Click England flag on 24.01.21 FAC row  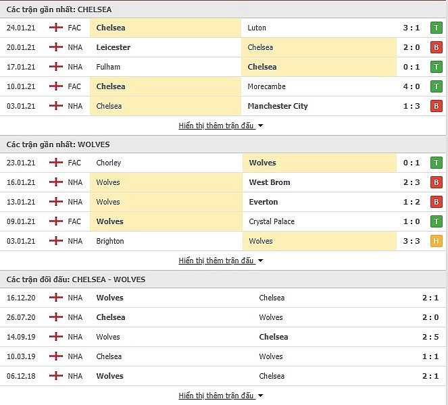point(56,28)
